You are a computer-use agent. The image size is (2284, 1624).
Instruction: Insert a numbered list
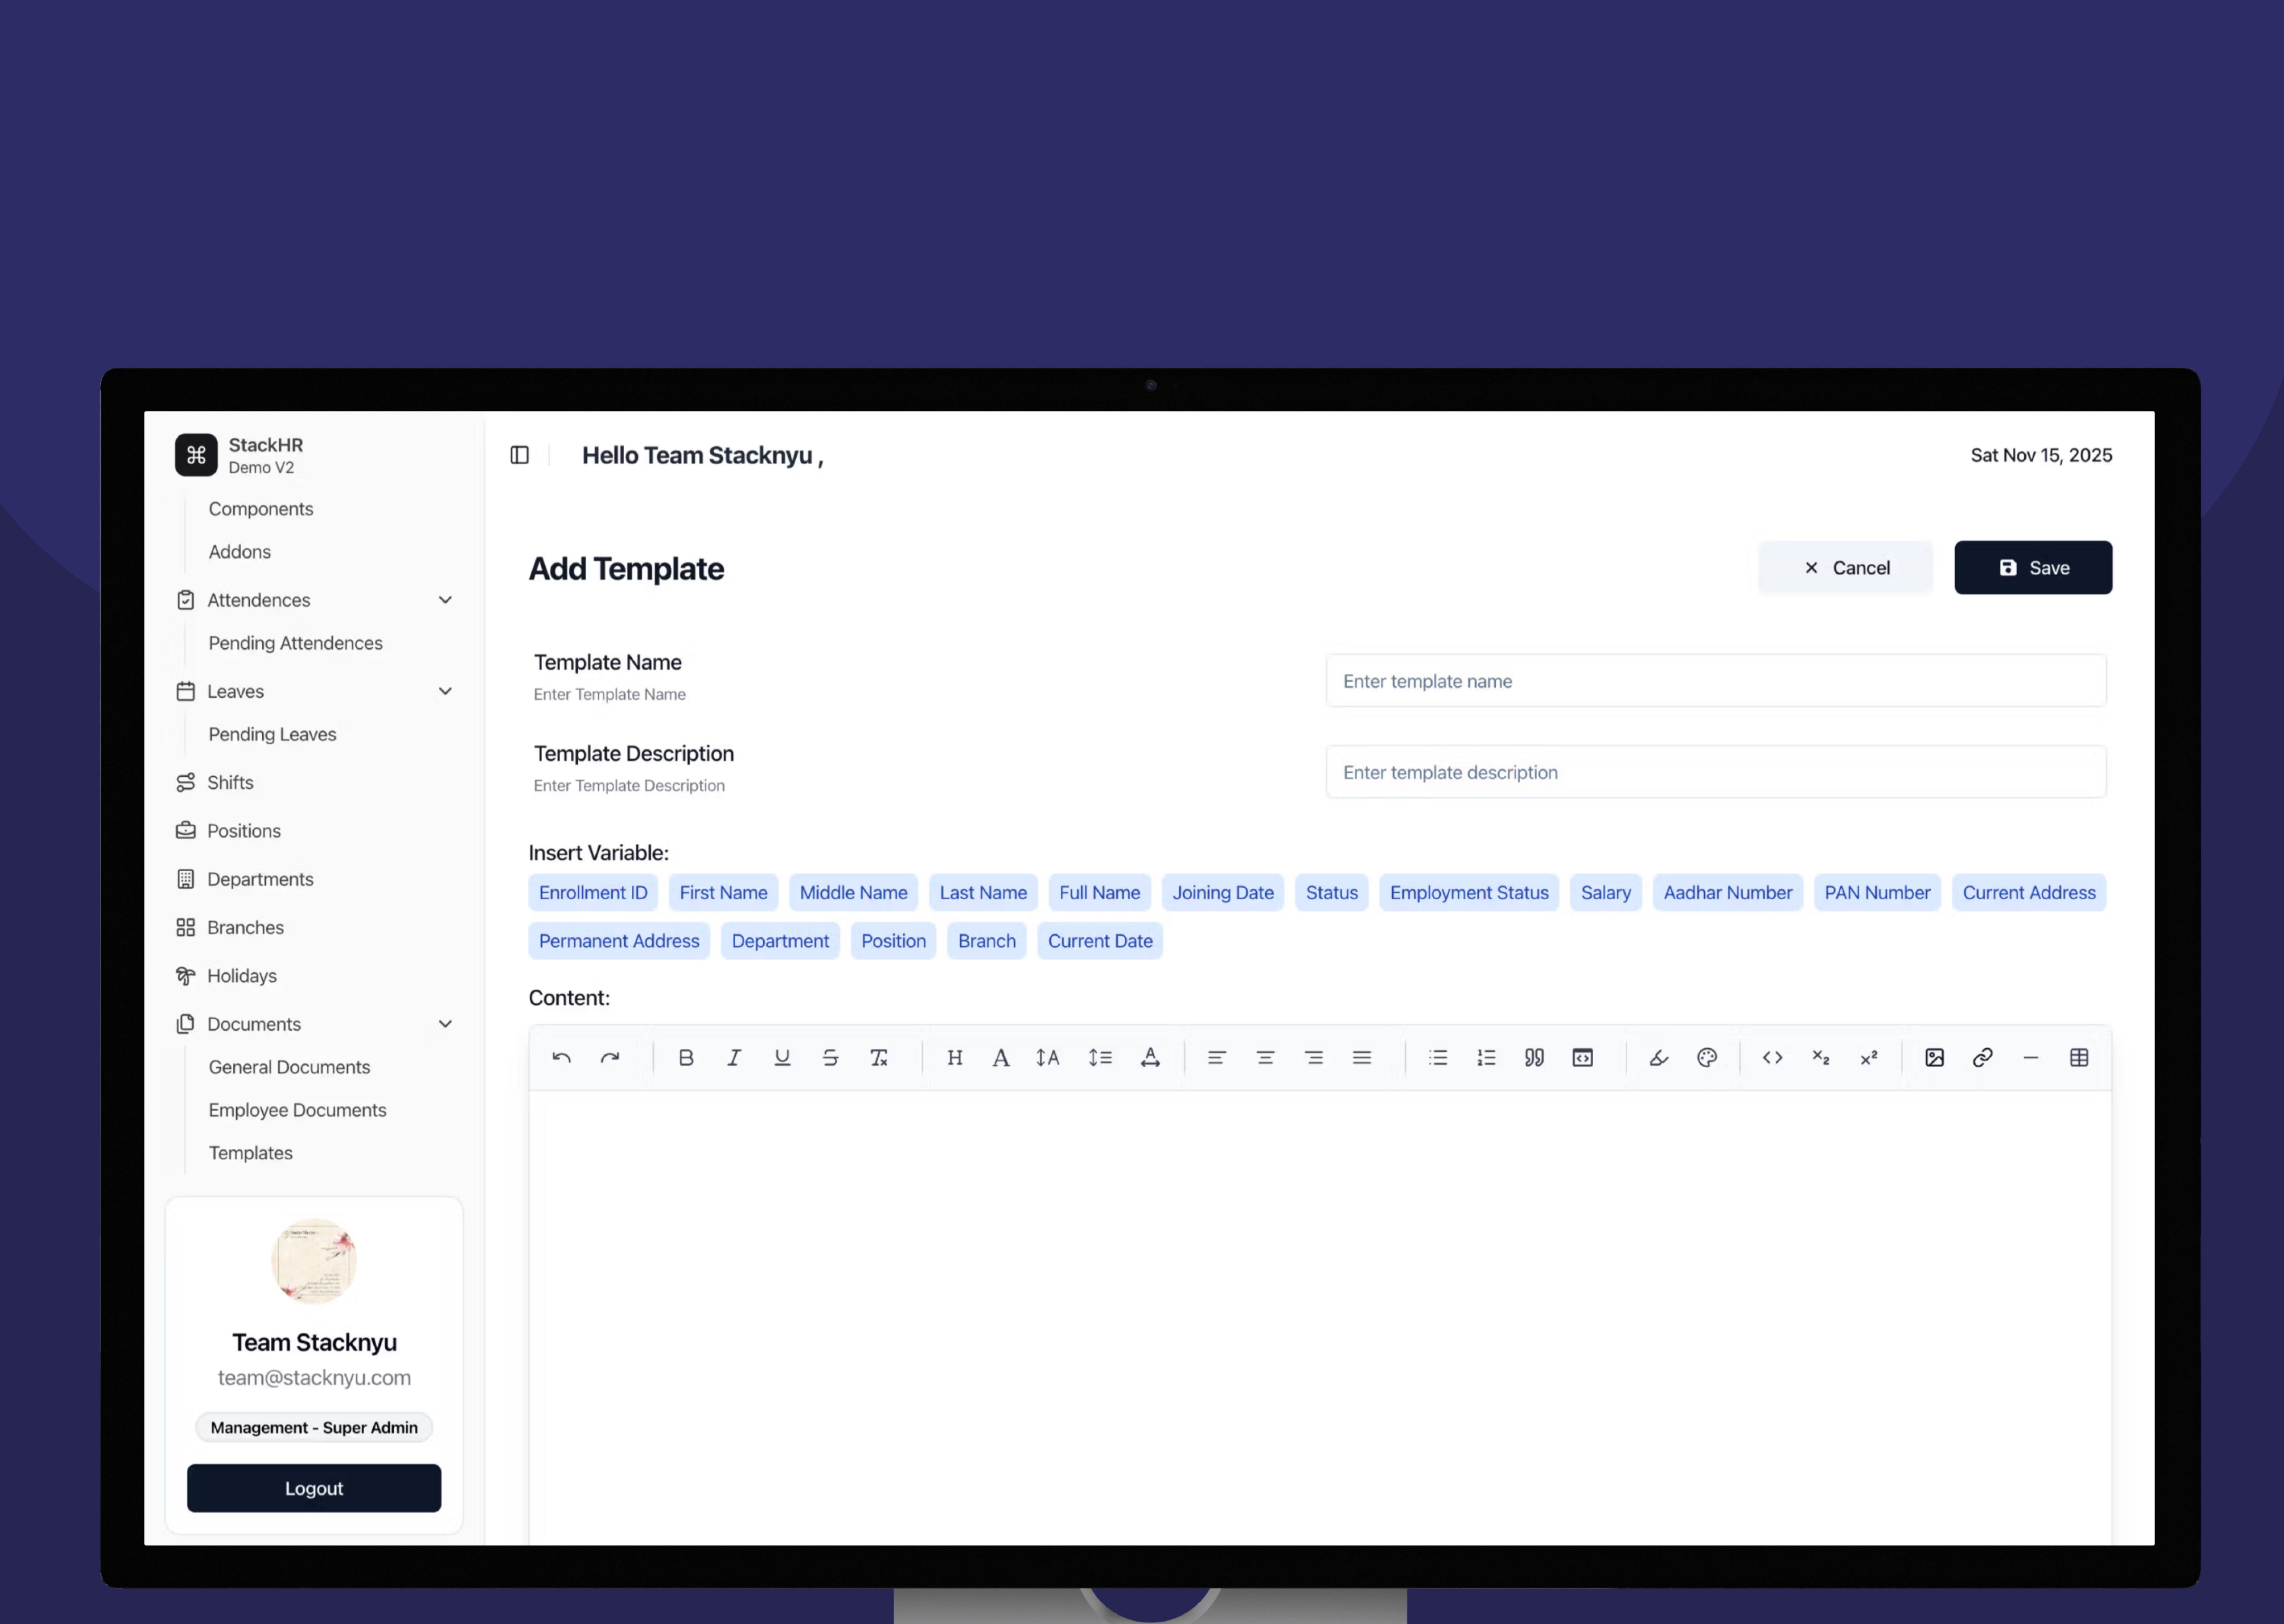pos(1487,1057)
